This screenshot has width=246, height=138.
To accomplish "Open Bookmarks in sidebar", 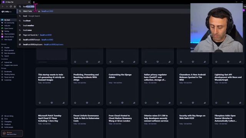I will (x=8, y=72).
